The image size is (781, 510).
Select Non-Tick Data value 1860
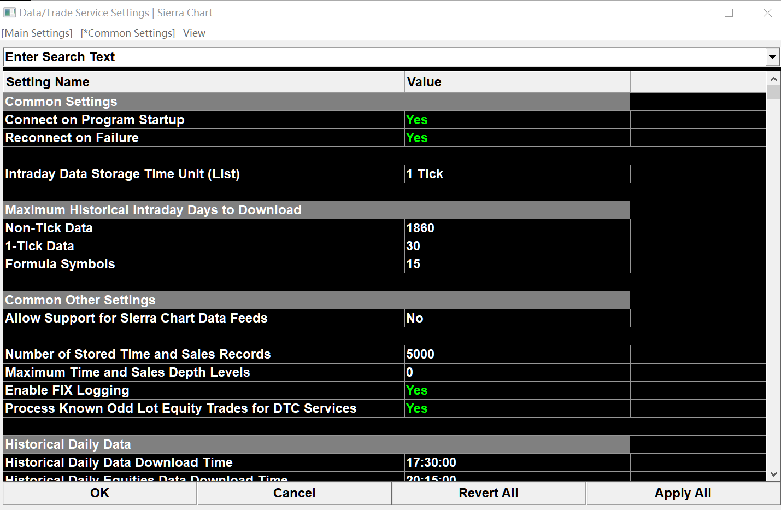pos(517,228)
